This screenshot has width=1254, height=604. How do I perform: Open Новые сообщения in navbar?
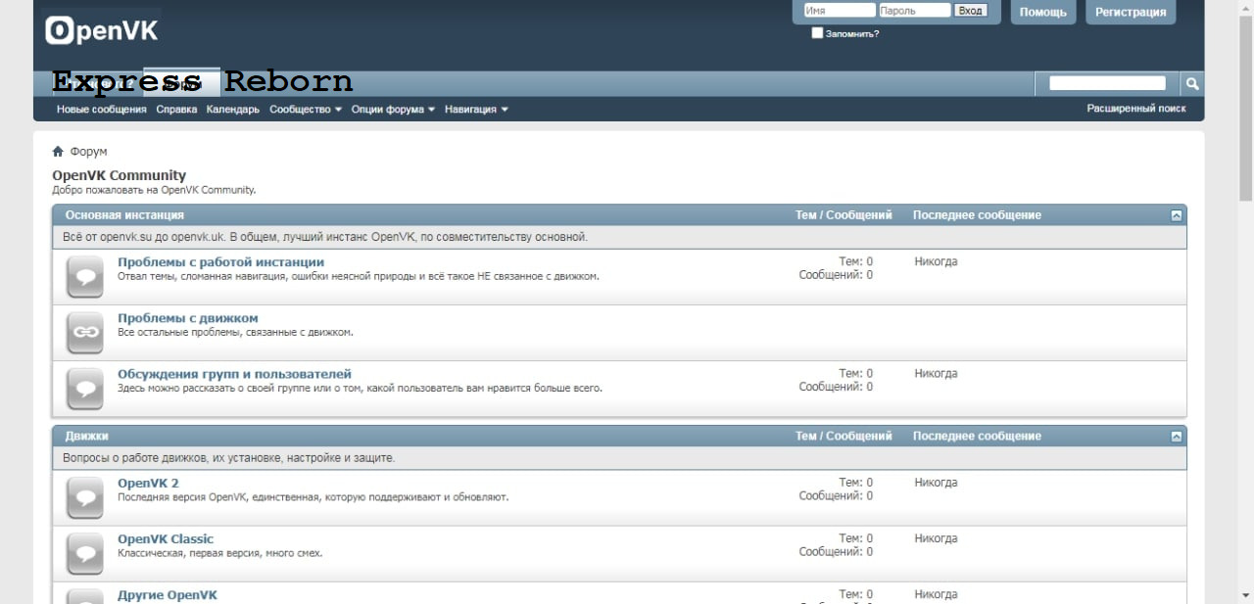pyautogui.click(x=102, y=110)
